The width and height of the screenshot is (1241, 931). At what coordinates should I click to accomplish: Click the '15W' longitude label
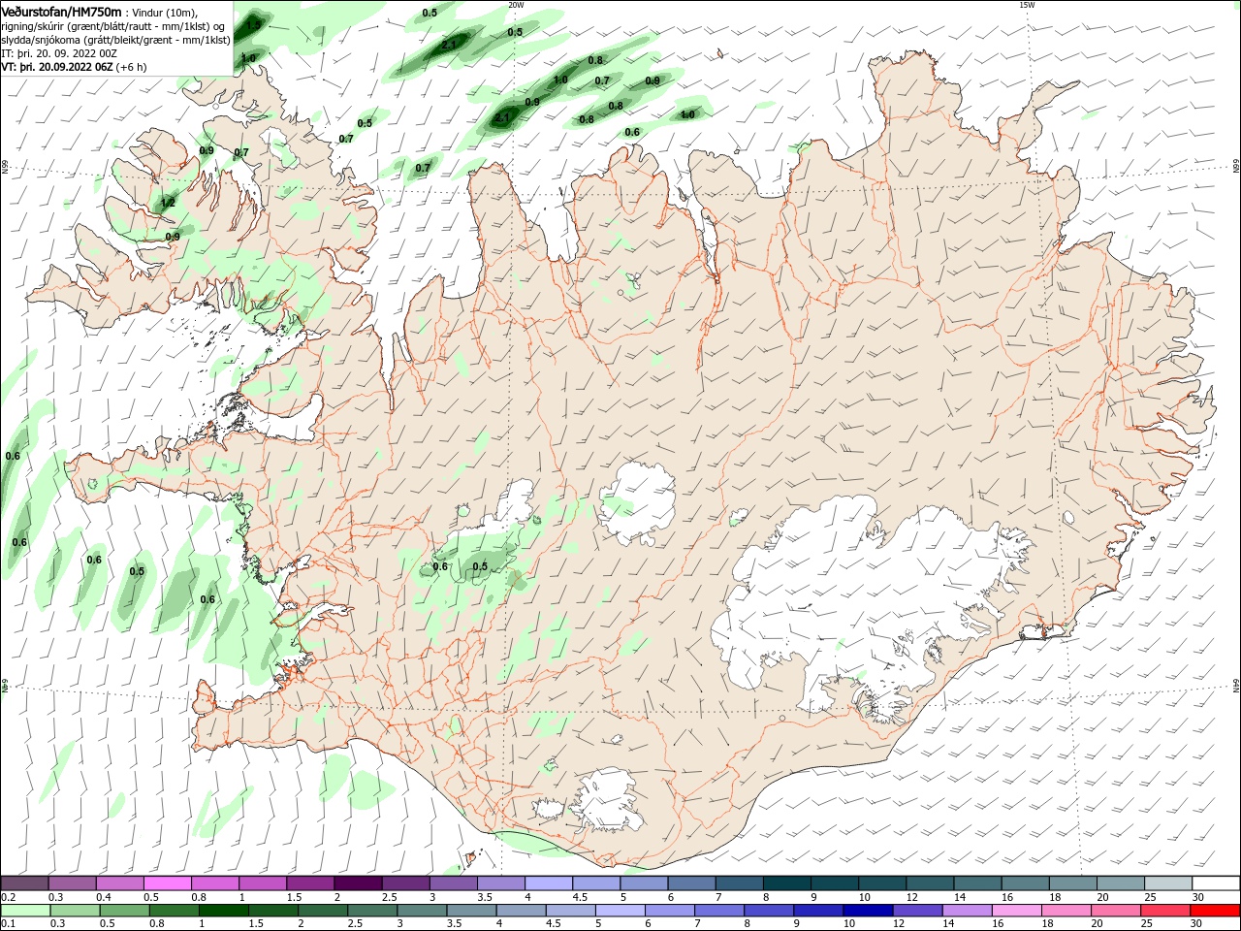tap(1027, 5)
